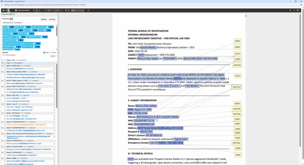Edit the Julia M. Valdez search tag

tap(37, 47)
